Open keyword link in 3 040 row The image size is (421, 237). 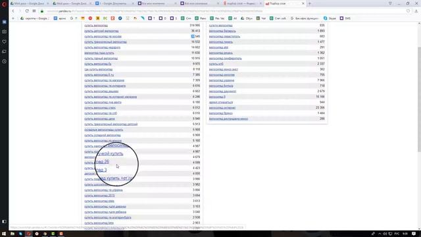105,212
